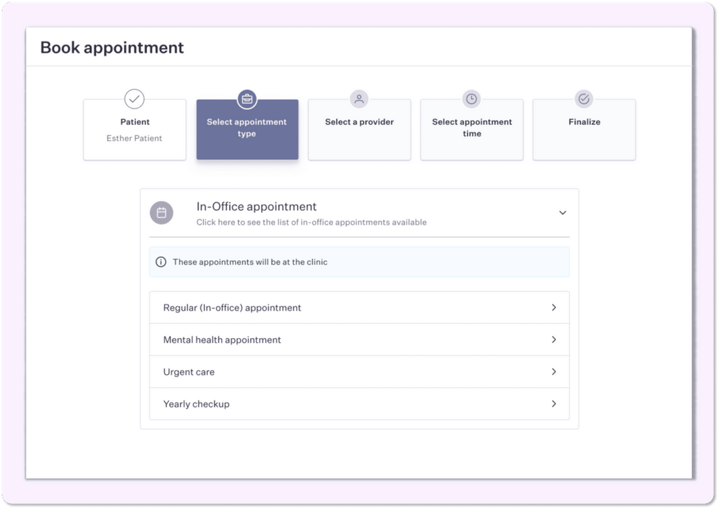
Task: Click the arrow on the Yearly checkup row
Action: [553, 404]
